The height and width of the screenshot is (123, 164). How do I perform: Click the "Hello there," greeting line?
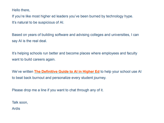[21, 10]
